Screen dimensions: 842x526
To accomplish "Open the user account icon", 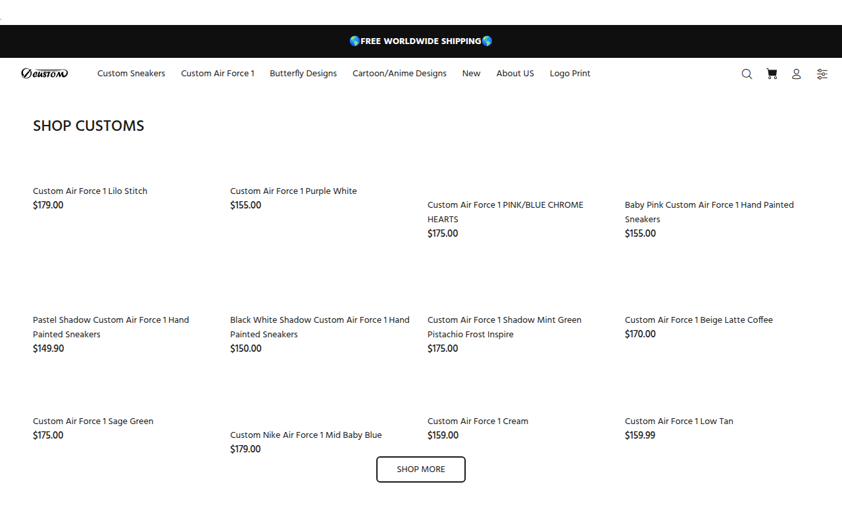I will tap(796, 74).
